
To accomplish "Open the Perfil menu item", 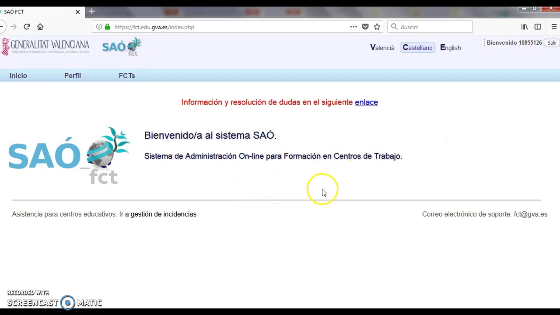I will [x=73, y=76].
